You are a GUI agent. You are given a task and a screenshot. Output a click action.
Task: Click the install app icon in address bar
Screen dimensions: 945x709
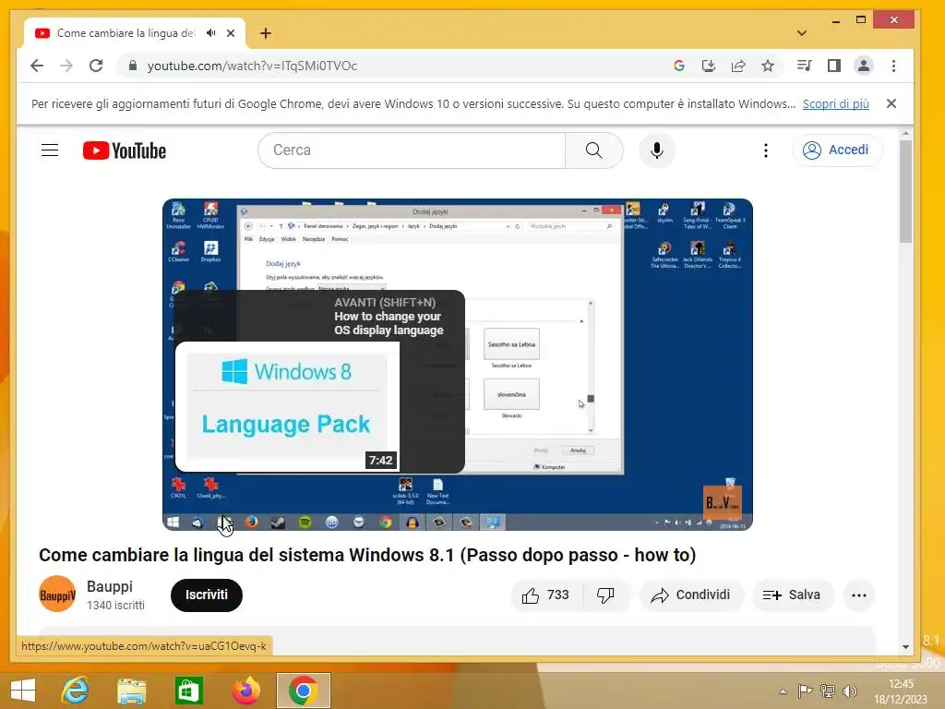click(x=709, y=66)
